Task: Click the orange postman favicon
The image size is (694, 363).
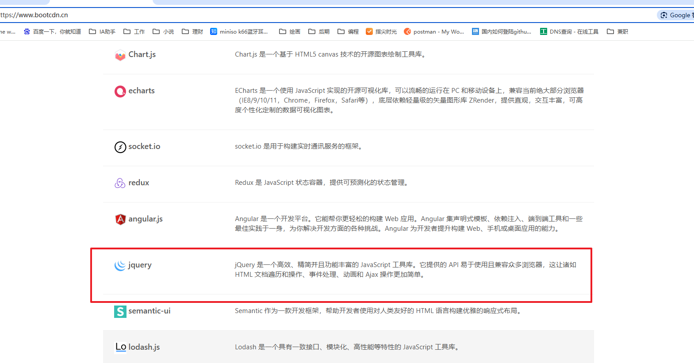Action: pyautogui.click(x=407, y=31)
